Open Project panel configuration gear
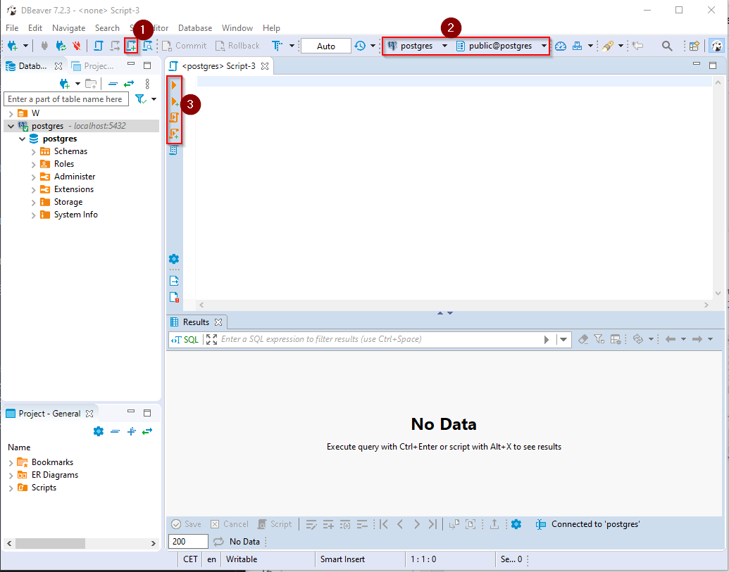Image resolution: width=729 pixels, height=572 pixels. click(99, 431)
